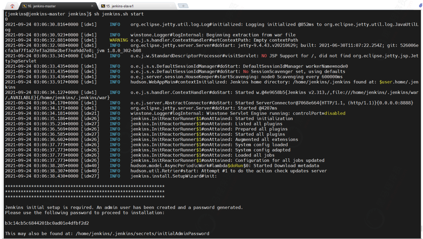423x239 pixels.
Task: Click 'Loaded all jobs' log message
Action: click(255, 155)
